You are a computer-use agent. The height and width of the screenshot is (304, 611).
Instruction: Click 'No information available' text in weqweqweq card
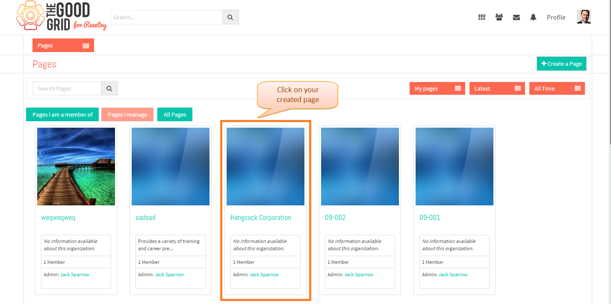pos(71,245)
